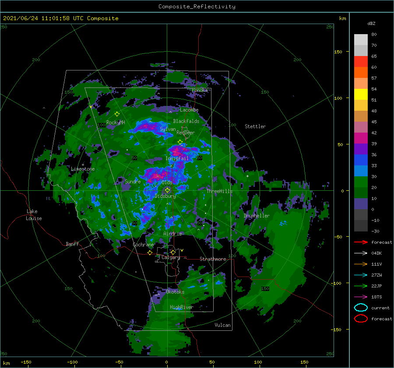Click the Blackfalds town label
Viewport: 394px width, 368px height.
point(186,121)
